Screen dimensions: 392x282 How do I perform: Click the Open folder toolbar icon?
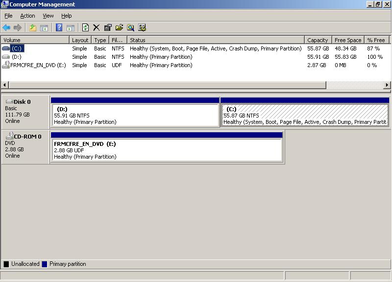point(119,28)
